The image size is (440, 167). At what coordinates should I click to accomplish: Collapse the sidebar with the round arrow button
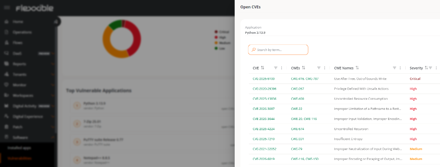coord(56,22)
